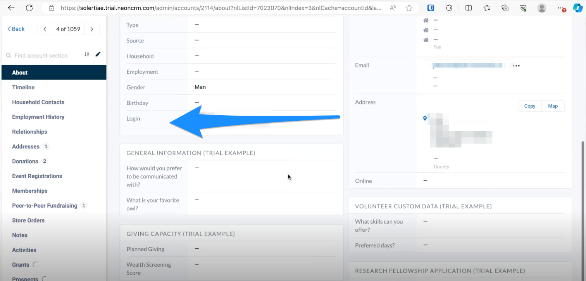Click the 'Household' field label

pos(140,56)
